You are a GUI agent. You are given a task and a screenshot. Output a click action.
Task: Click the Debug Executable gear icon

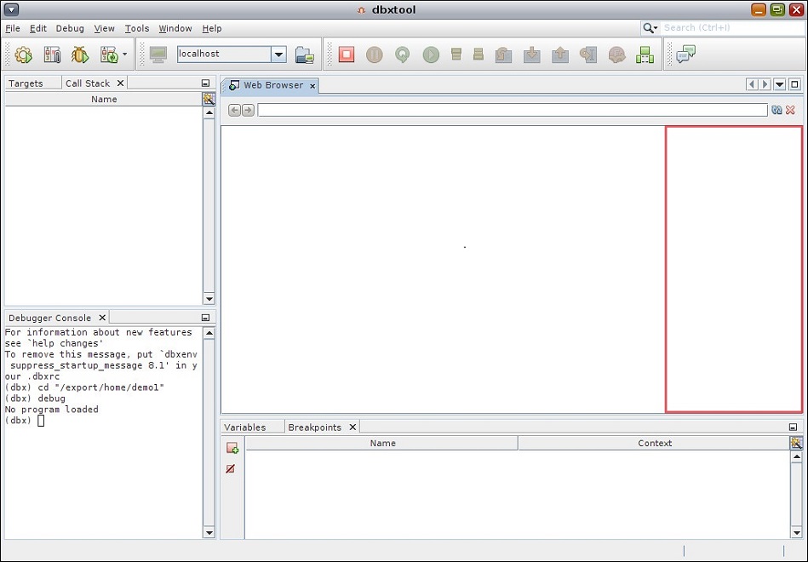(x=24, y=54)
